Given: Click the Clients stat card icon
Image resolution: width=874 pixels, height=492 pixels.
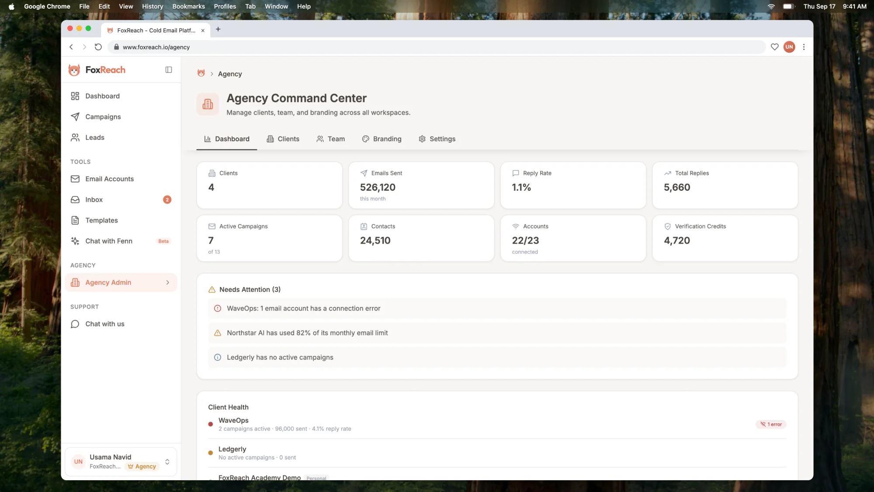Looking at the screenshot, I should click(x=212, y=173).
